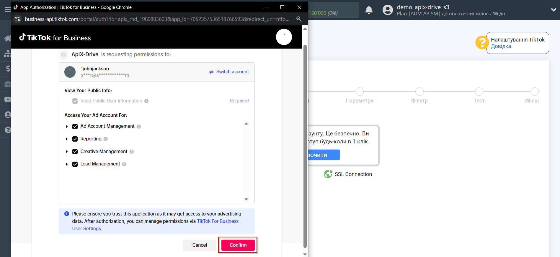The height and width of the screenshot is (257, 560).
Task: Click the popup window vertical scrollbar
Action: (x=305, y=146)
